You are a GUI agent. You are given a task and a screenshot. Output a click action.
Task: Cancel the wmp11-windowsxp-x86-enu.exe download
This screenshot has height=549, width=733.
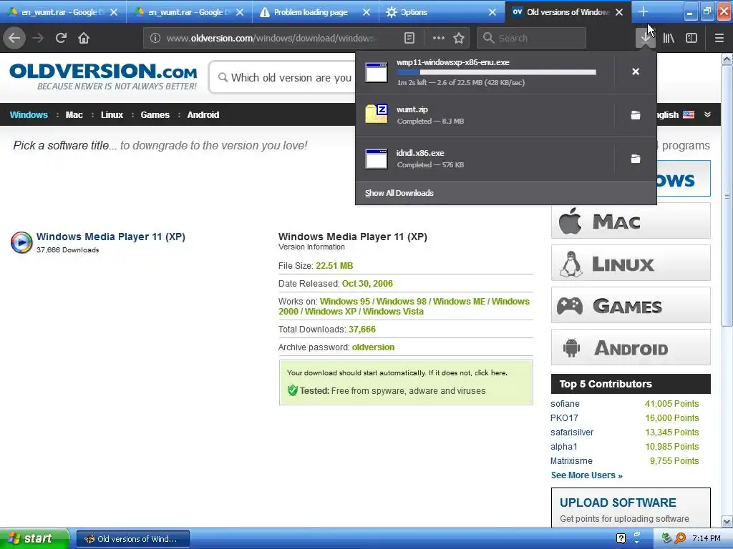(x=636, y=71)
